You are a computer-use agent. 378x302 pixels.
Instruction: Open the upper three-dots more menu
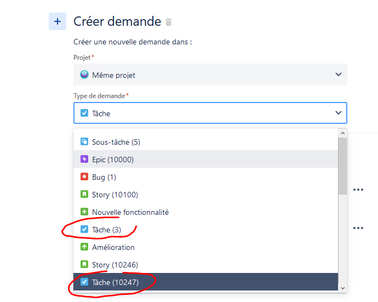358,190
